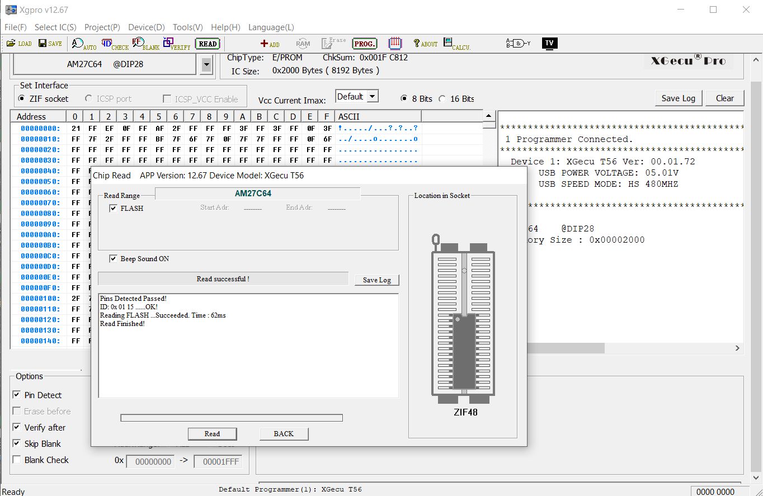Select the 16 Bits radio button
Screen dimensions: 763x496
tap(442, 100)
